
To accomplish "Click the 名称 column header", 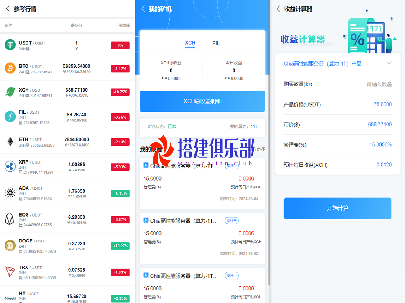I will point(9,26).
